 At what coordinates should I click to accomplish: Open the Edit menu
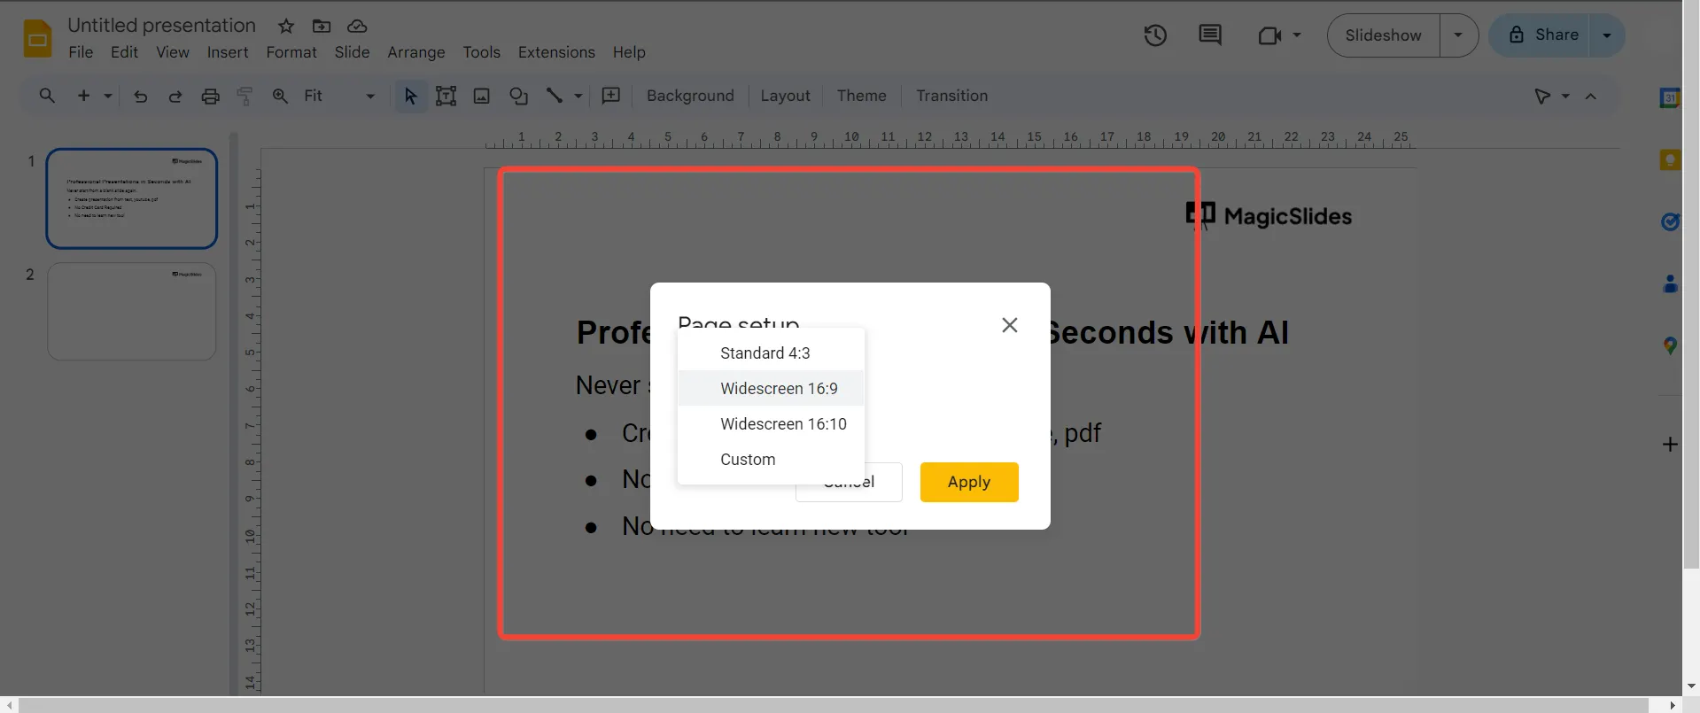[x=124, y=52]
